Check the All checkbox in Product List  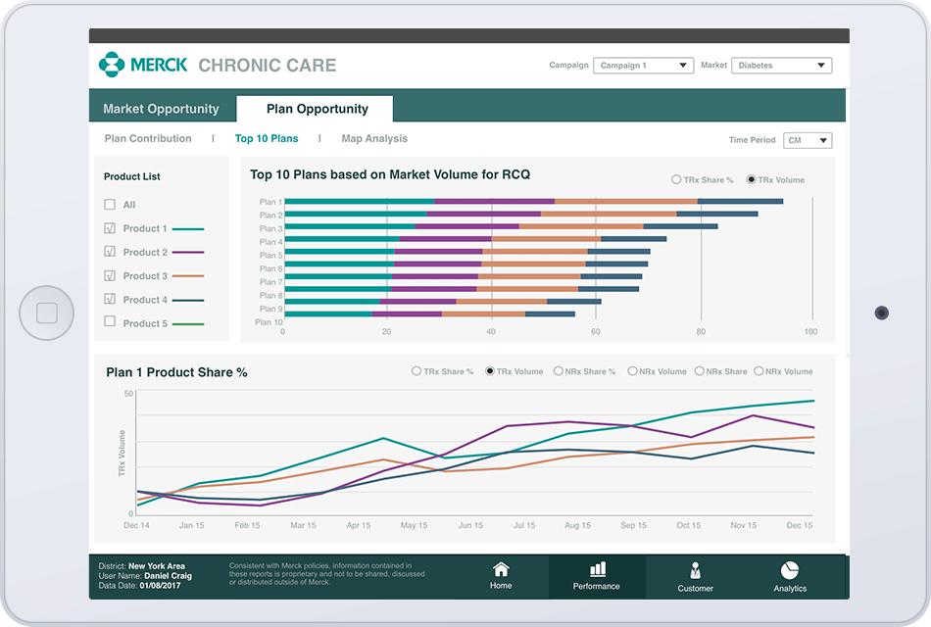tap(111, 204)
